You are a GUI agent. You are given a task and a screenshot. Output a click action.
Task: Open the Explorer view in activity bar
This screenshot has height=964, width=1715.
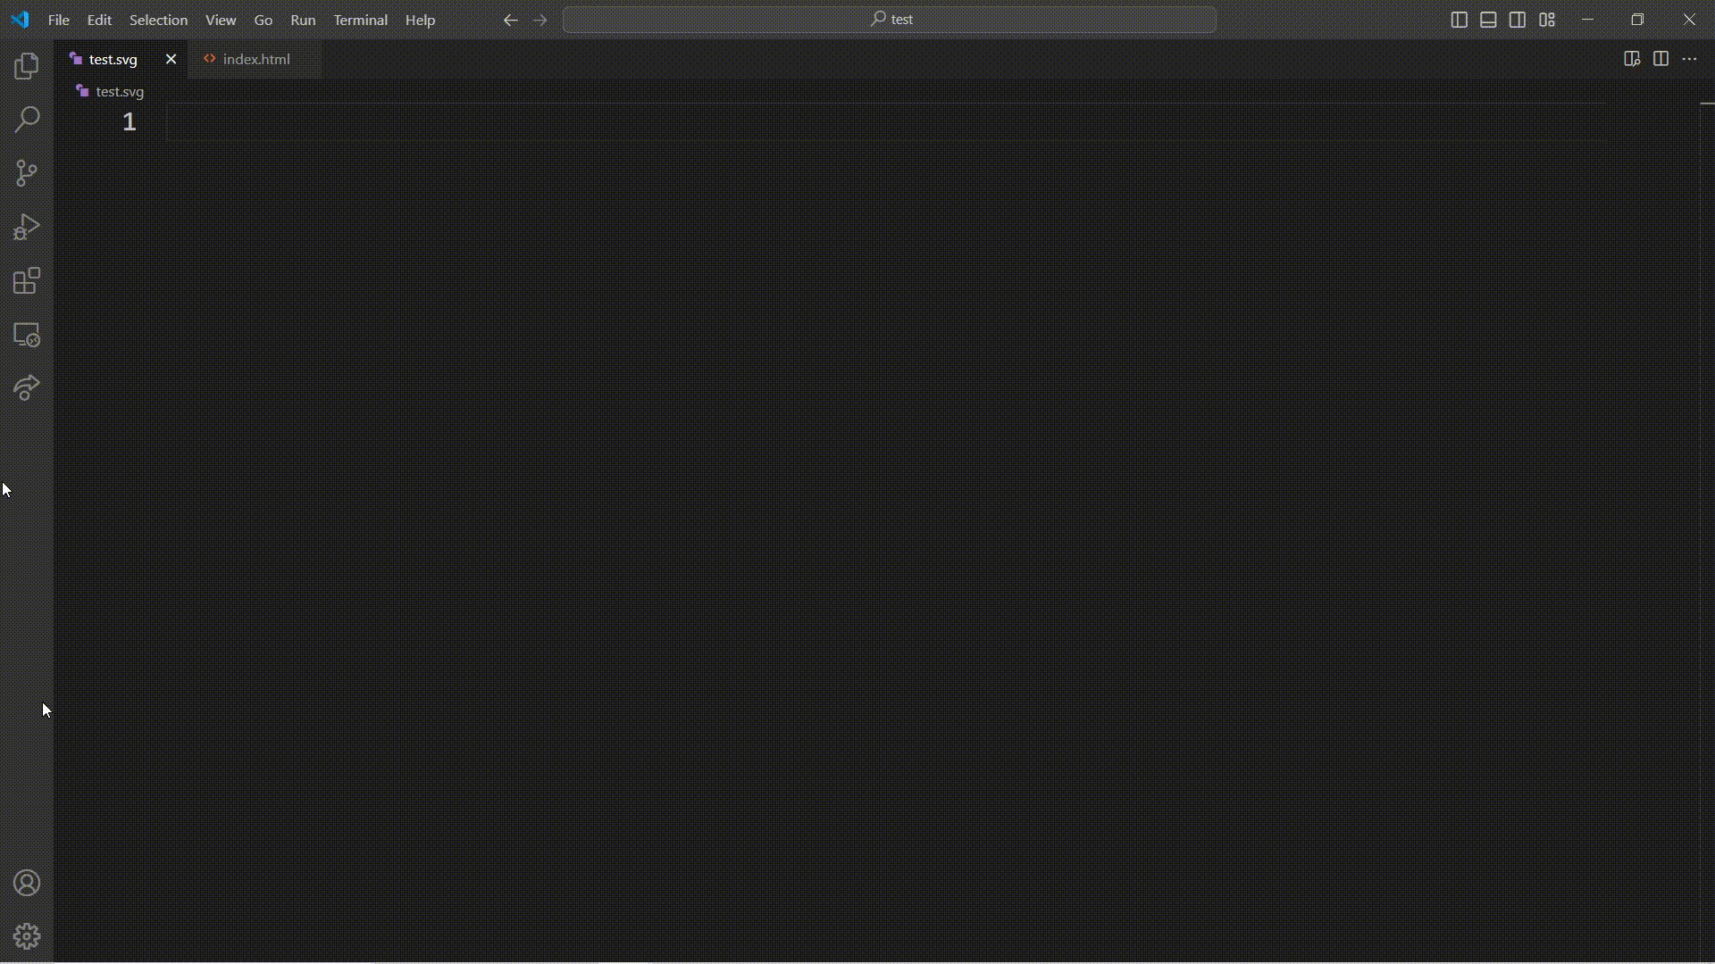(x=27, y=66)
